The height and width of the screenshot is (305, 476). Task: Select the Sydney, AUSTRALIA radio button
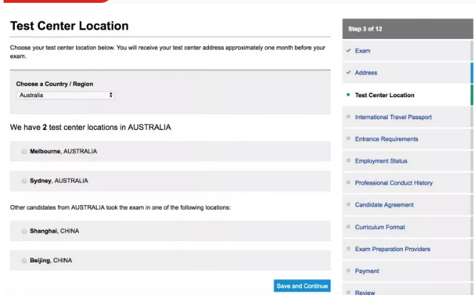(25, 181)
